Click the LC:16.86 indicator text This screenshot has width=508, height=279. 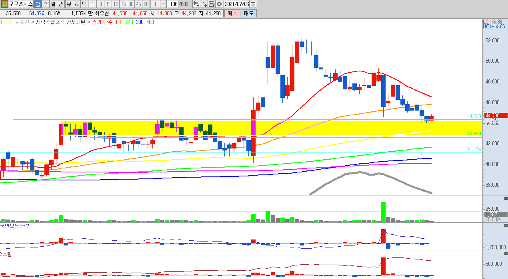492,22
